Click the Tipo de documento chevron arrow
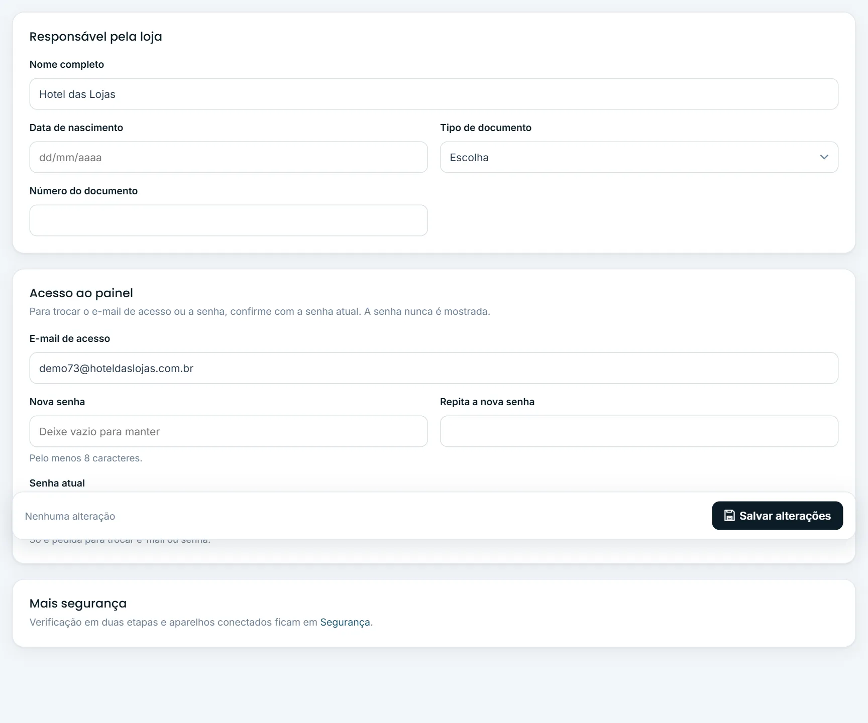Image resolution: width=868 pixels, height=723 pixels. pos(824,157)
